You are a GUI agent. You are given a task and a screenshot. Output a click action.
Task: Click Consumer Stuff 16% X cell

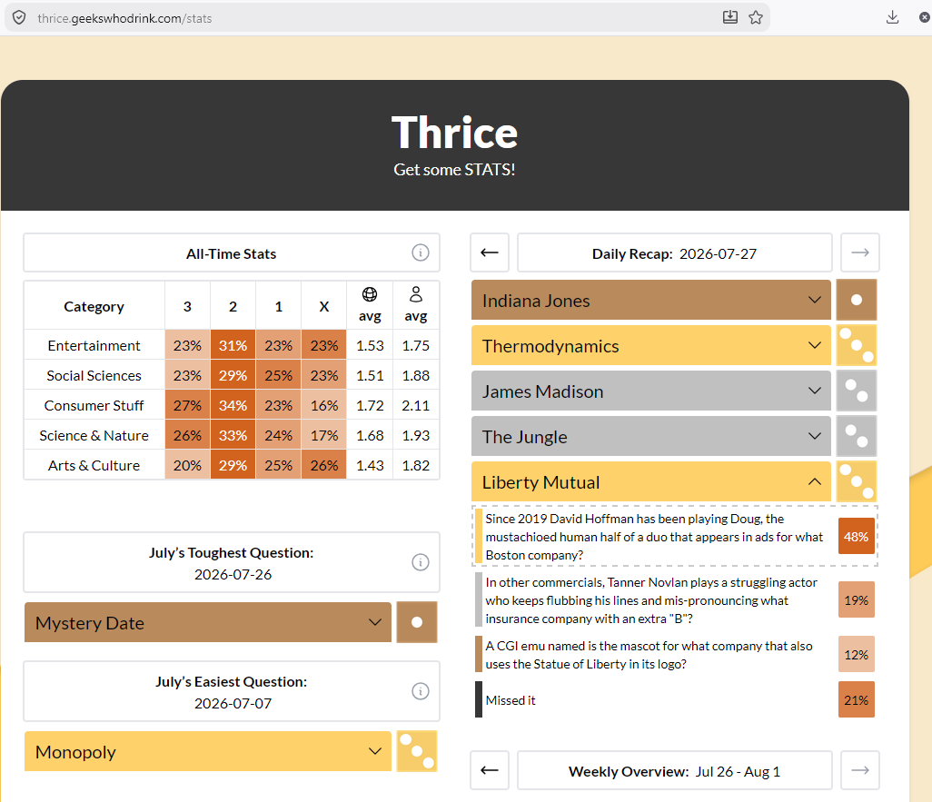(x=324, y=405)
